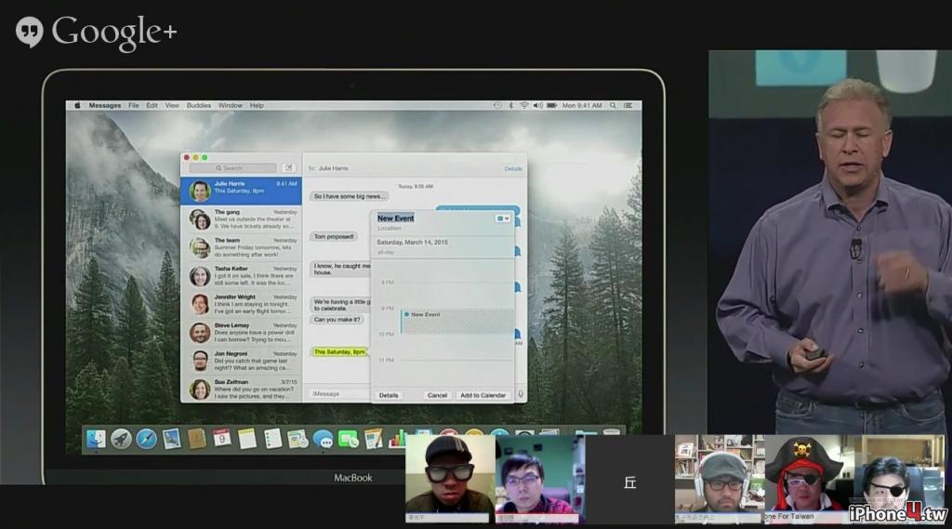Select The gang conversation
The height and width of the screenshot is (529, 952).
point(241,219)
